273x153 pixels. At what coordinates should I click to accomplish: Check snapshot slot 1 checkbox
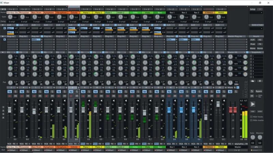[x=251, y=56]
